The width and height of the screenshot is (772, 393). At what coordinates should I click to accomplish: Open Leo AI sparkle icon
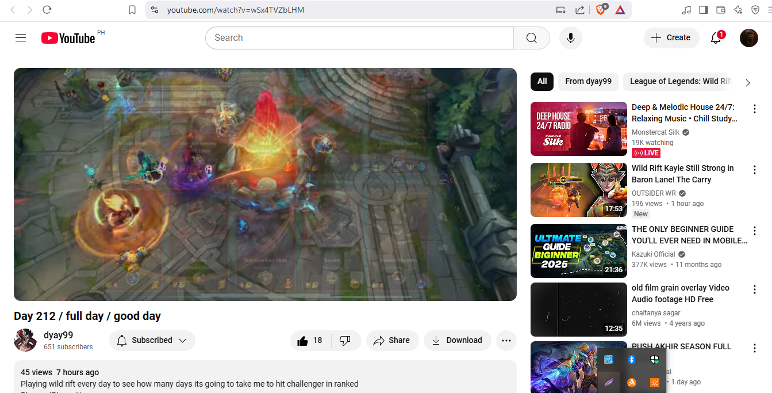pyautogui.click(x=738, y=10)
